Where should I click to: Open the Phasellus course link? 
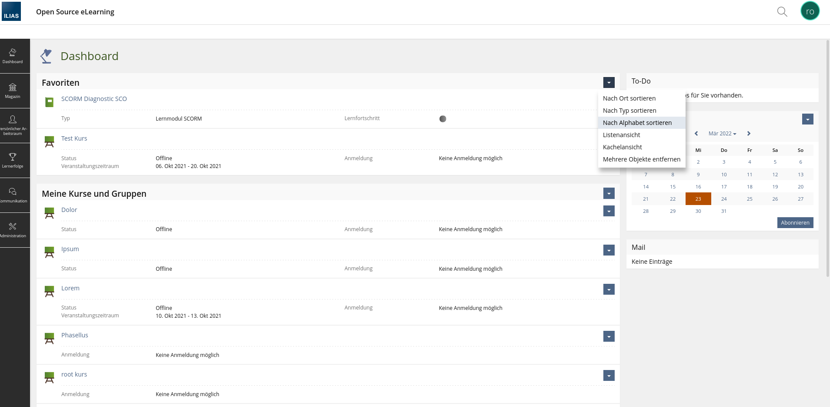point(74,335)
